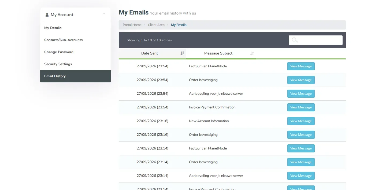
Task: Go to Change Password
Action: (x=75, y=52)
